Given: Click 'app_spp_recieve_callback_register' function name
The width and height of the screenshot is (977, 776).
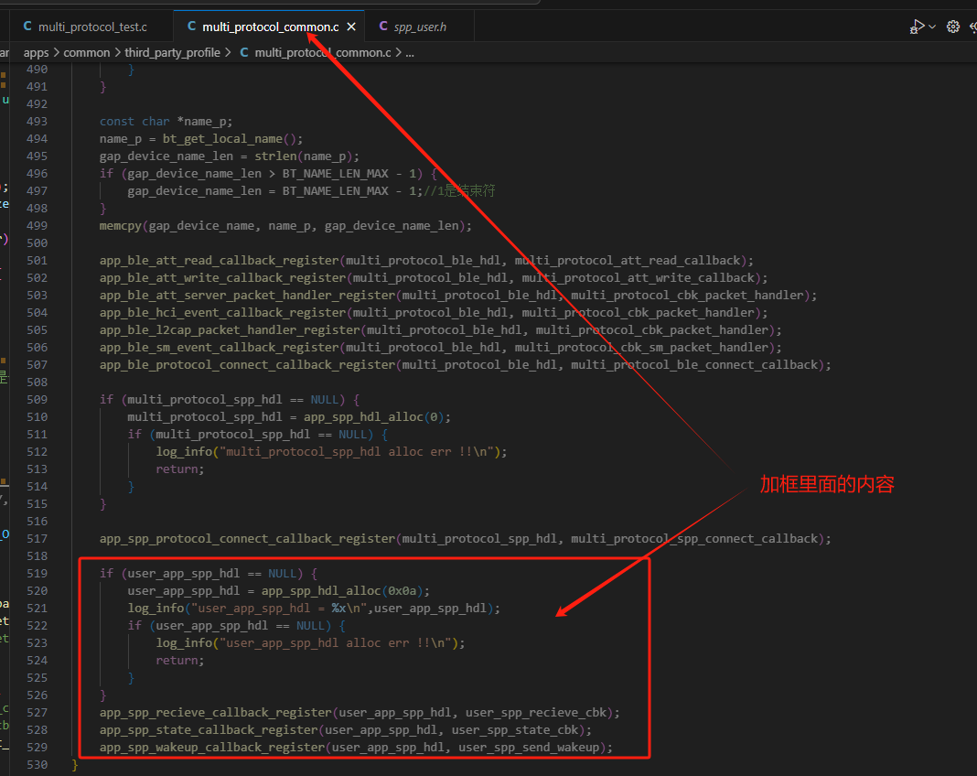Looking at the screenshot, I should point(216,713).
